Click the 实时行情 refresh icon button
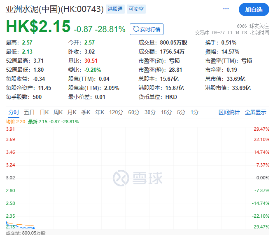The width and height of the screenshot is (273, 235). pos(147,29)
